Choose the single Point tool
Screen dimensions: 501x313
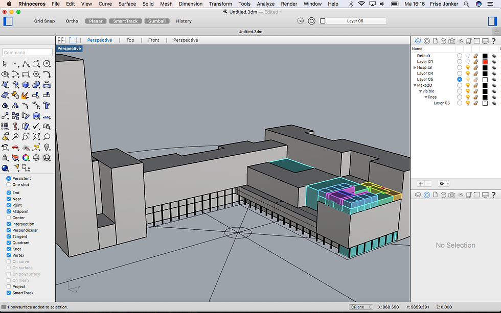pos(15,64)
